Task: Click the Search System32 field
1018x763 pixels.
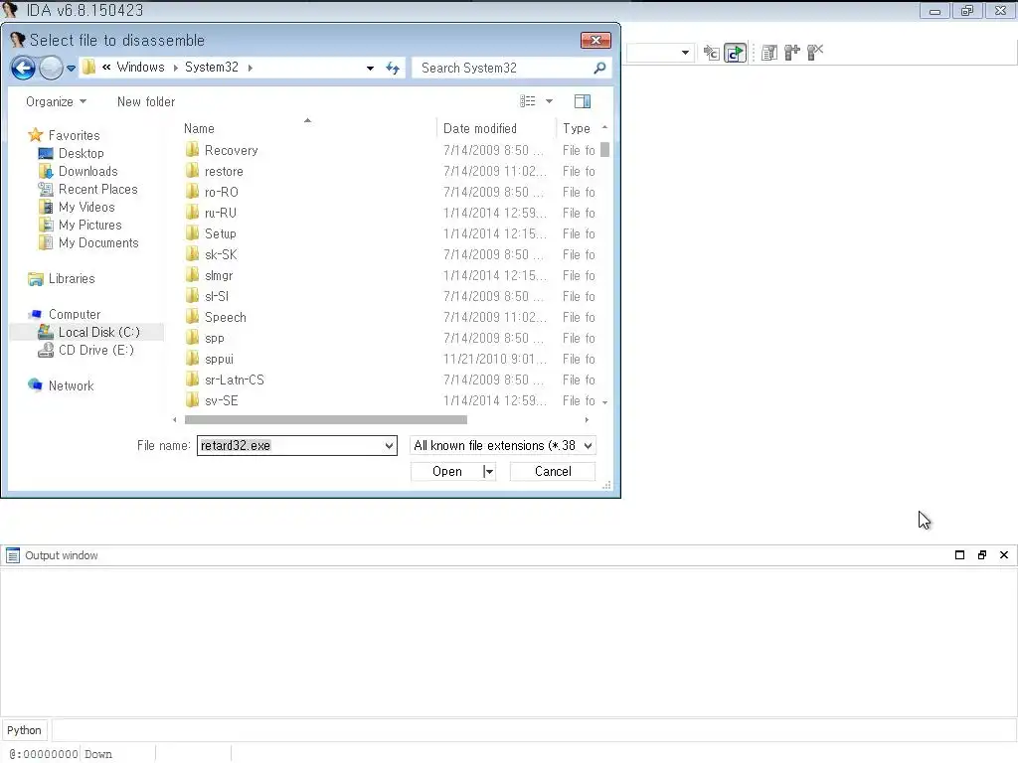Action: coord(502,68)
